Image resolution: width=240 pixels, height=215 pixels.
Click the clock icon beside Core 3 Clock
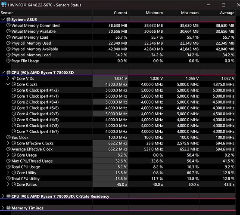pos(14,108)
